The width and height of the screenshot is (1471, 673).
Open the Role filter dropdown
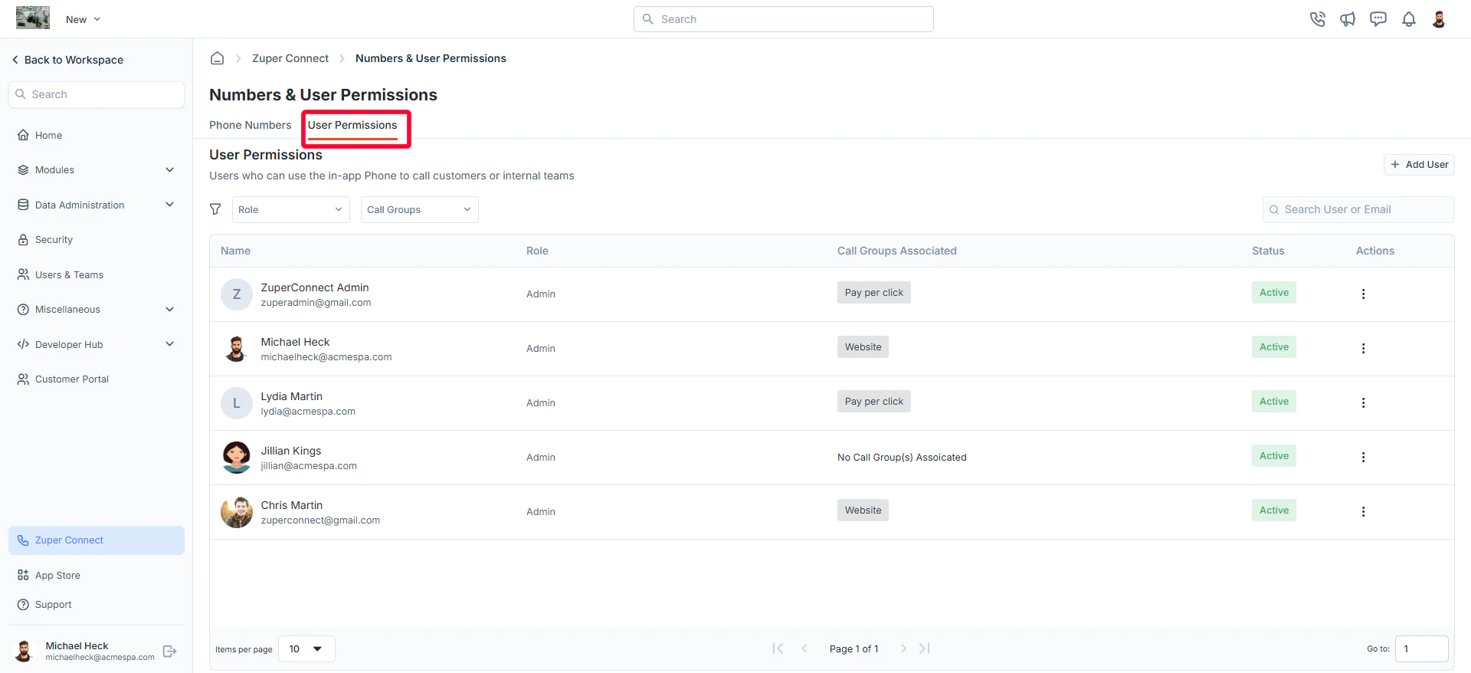point(291,210)
